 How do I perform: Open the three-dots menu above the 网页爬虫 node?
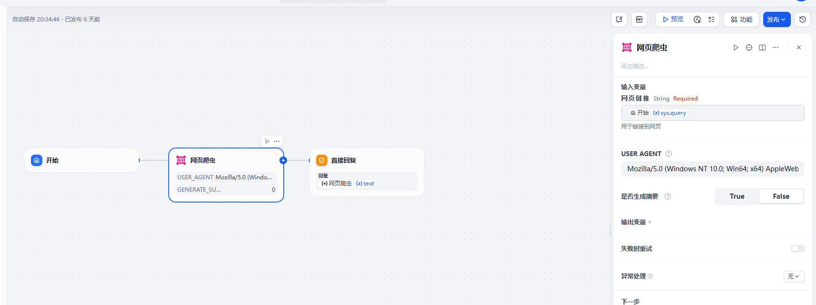[x=277, y=141]
